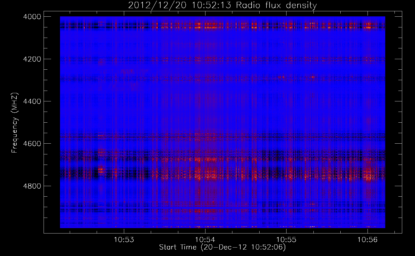The image size is (415, 256).
Task: Select the 'Frequency (MHZ)' axis label
Action: point(15,123)
